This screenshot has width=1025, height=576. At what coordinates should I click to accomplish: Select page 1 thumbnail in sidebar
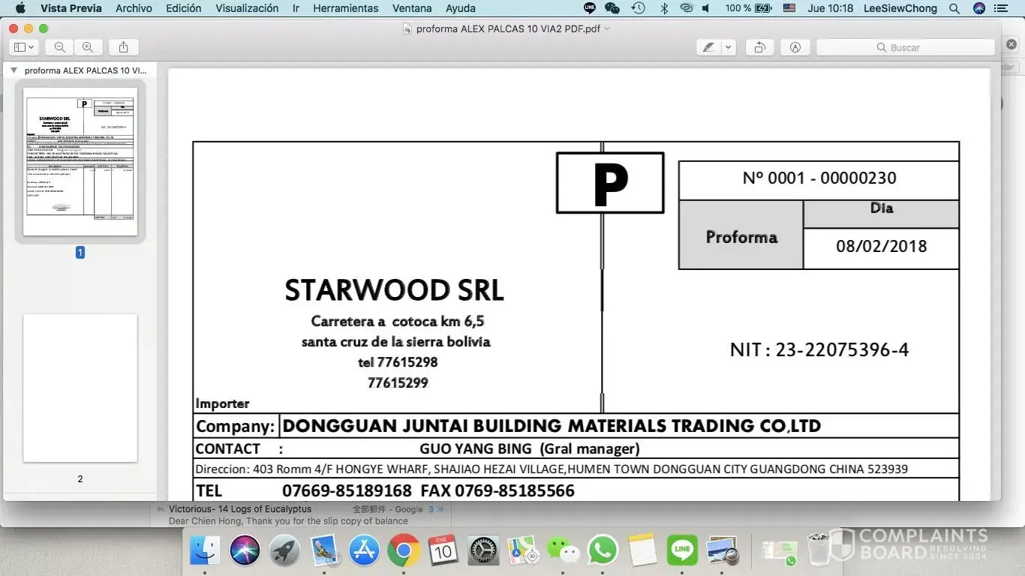[80, 161]
